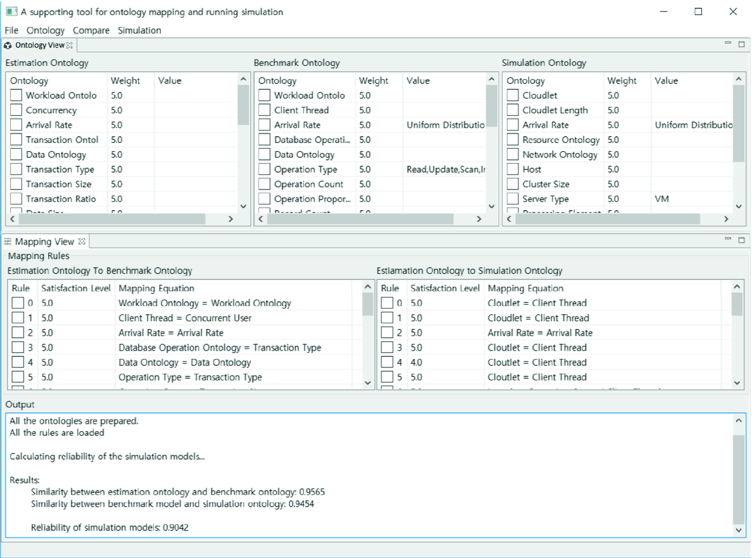Click 'Read,Update,Scan' value of Operation Type

click(446, 169)
